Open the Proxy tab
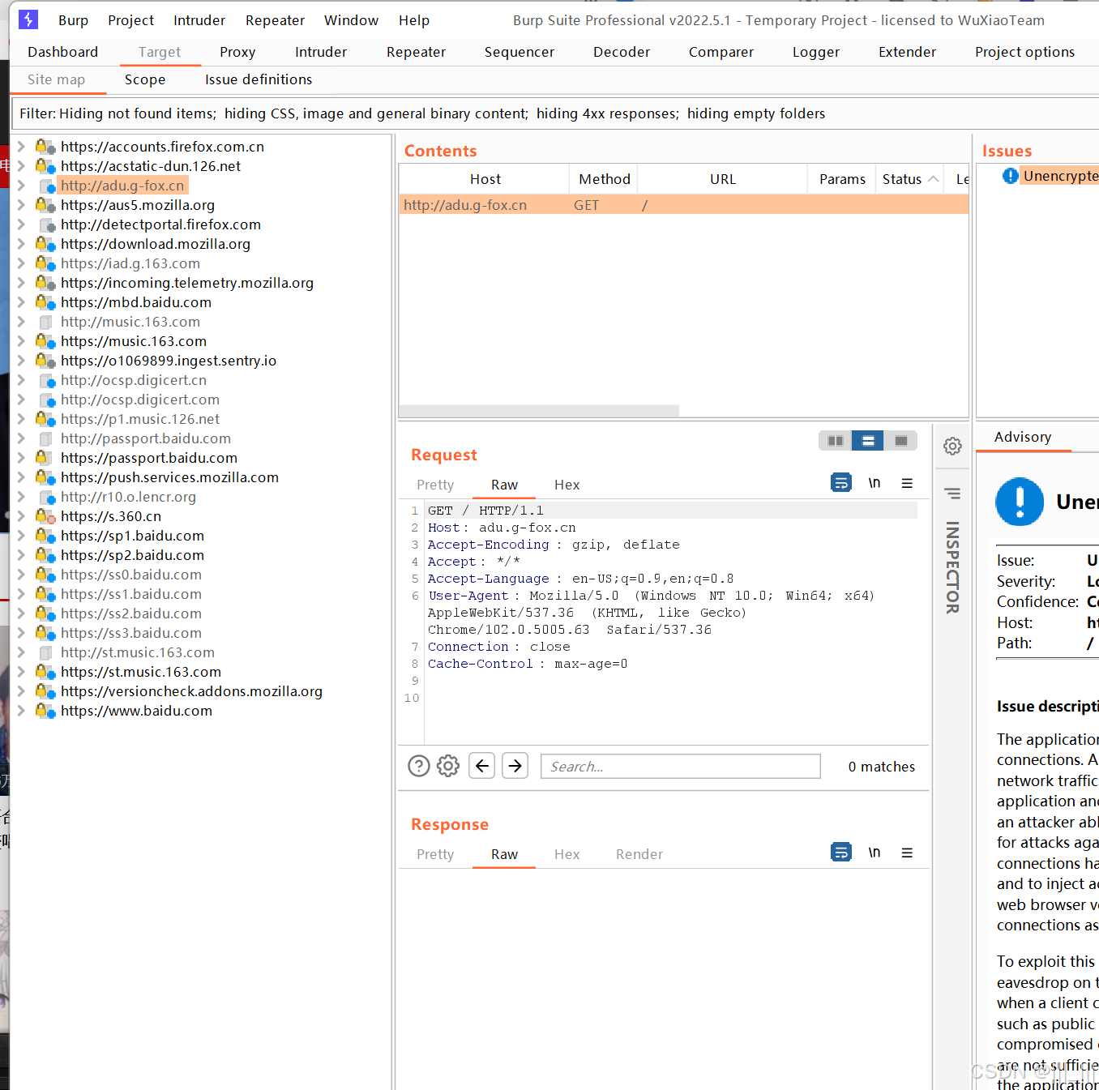Screen dimensions: 1099x1090 pyautogui.click(x=237, y=52)
